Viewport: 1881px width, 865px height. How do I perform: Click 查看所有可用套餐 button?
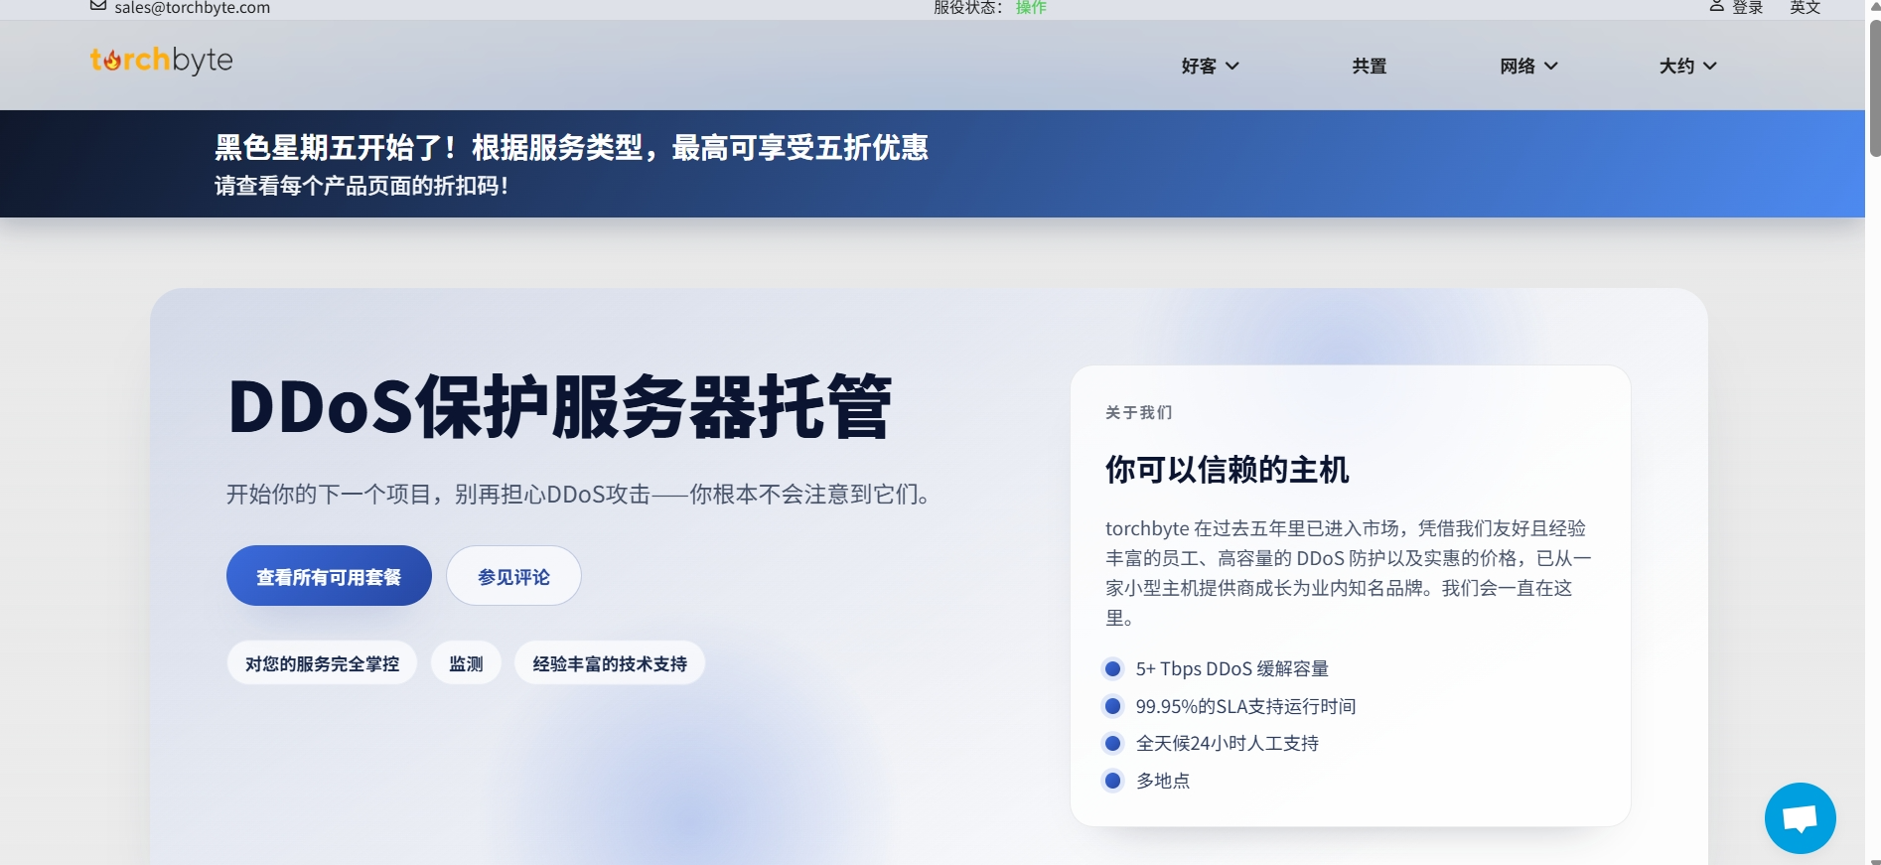point(329,576)
